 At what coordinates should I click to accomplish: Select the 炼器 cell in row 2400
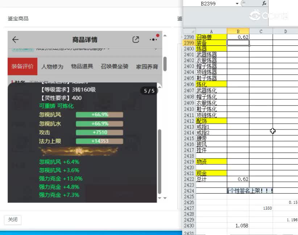211,49
